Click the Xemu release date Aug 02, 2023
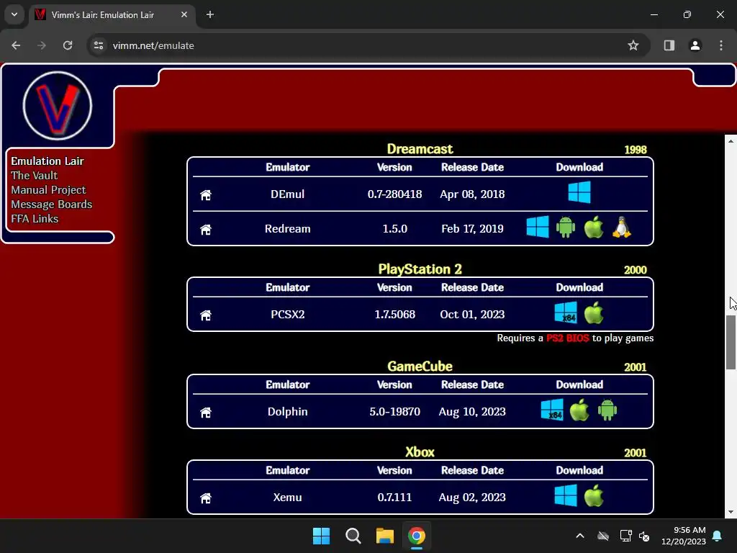The width and height of the screenshot is (737, 553). click(472, 498)
